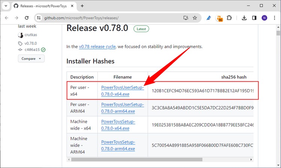The height and width of the screenshot is (168, 281).
Task: Open commit c406a15
Action: (x=32, y=50)
